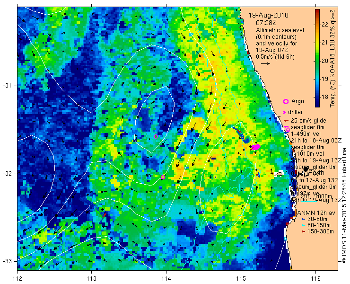Click the 'Perth' city label
The height and width of the screenshot is (284, 350).
(316, 173)
